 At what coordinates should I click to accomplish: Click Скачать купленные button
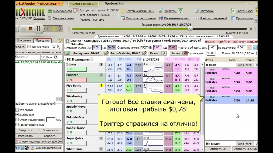[x=46, y=148]
